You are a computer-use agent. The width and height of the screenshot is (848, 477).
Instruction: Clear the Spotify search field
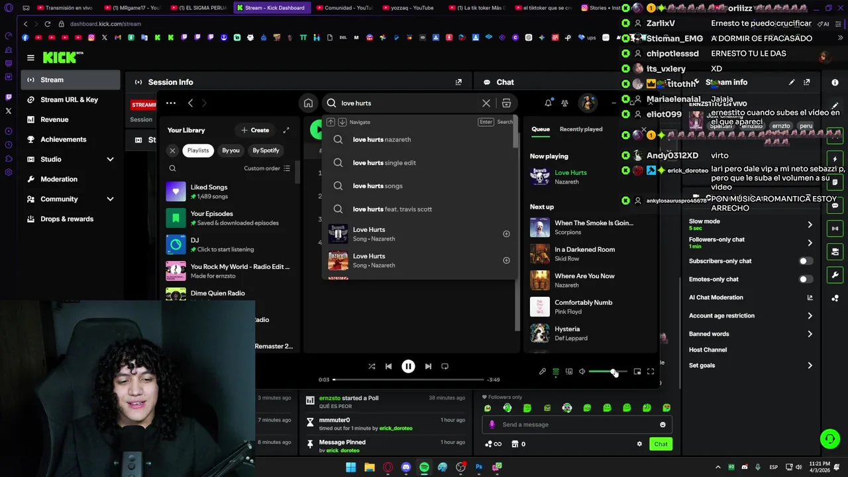[486, 103]
